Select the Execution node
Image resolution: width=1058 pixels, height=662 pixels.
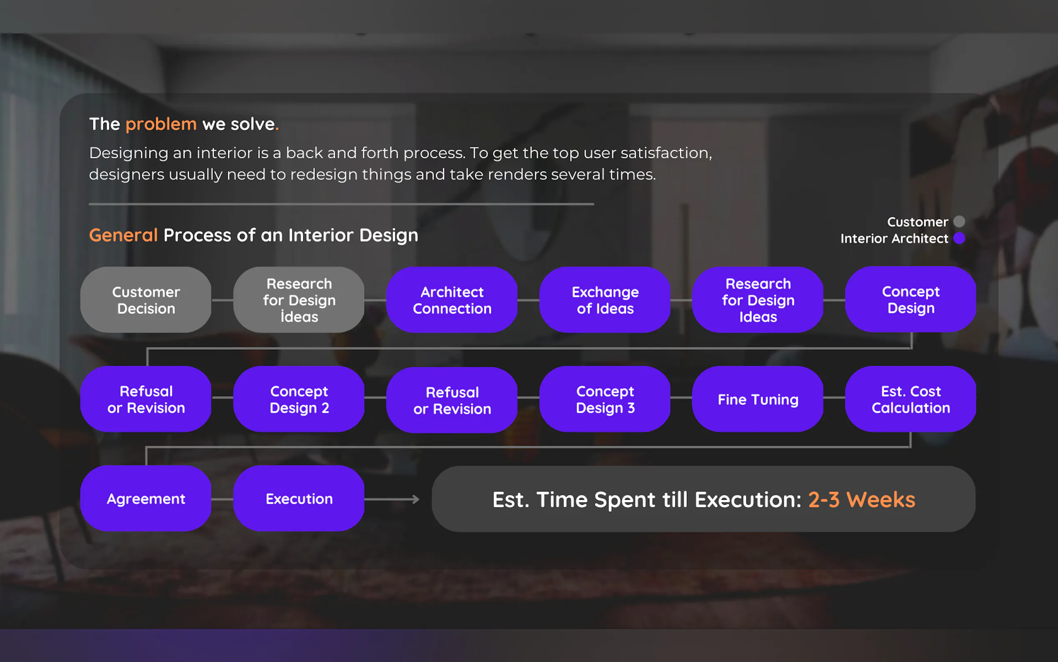pos(299,499)
